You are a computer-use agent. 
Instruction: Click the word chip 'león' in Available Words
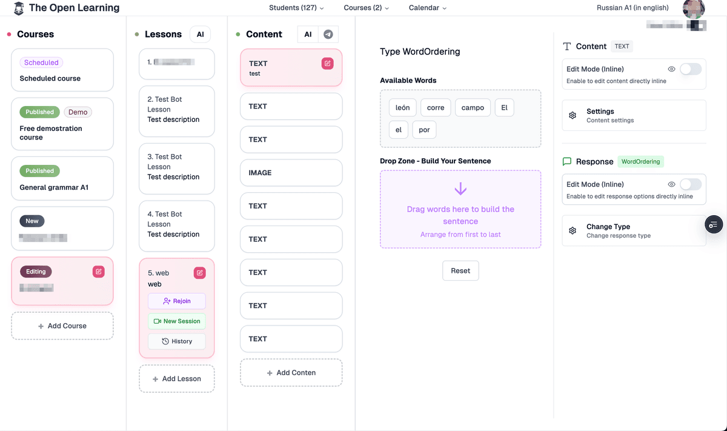click(402, 107)
